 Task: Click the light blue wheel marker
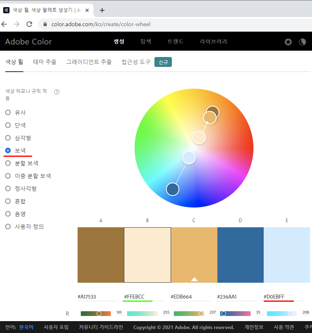(189, 158)
